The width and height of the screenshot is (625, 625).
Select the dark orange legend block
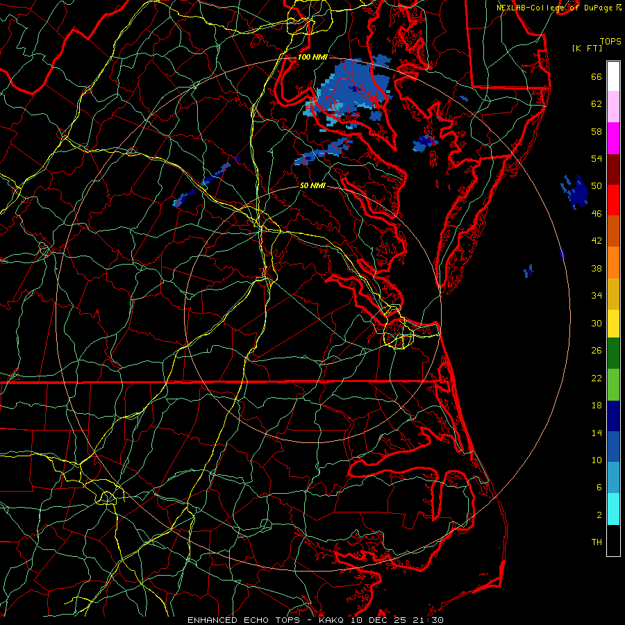pos(613,231)
